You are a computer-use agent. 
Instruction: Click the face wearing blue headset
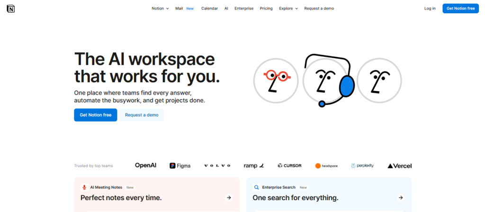[328, 80]
